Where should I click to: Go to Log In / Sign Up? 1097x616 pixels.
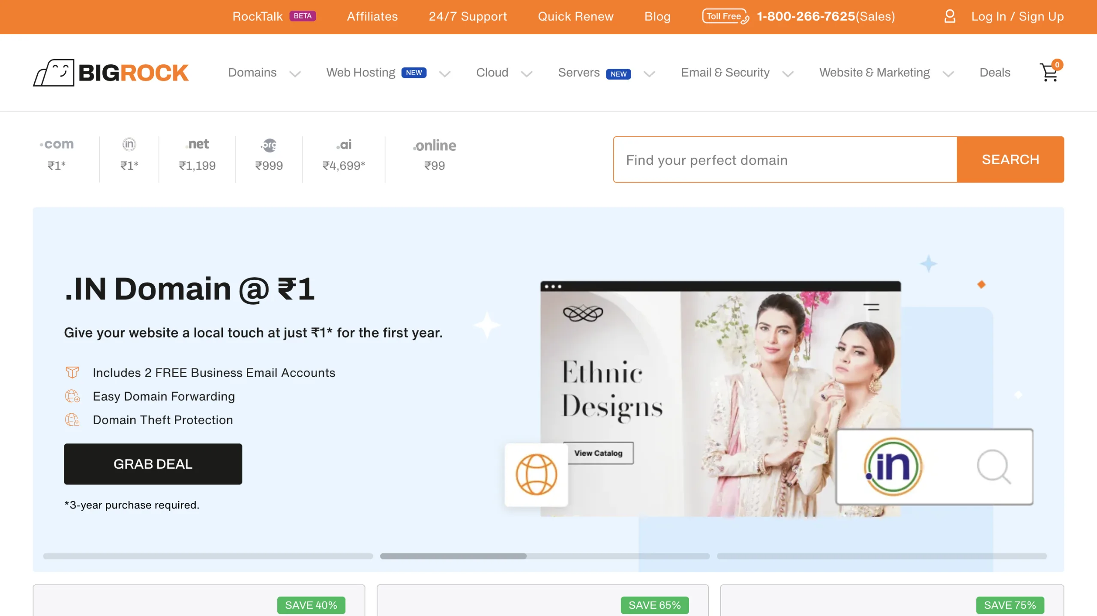pyautogui.click(x=1017, y=16)
